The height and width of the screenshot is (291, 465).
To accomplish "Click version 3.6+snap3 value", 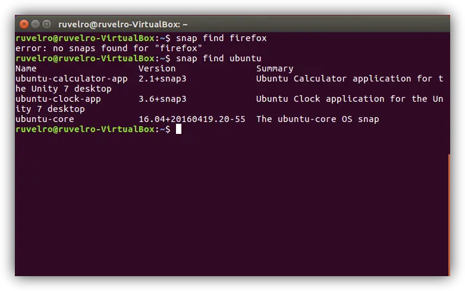I will (162, 99).
